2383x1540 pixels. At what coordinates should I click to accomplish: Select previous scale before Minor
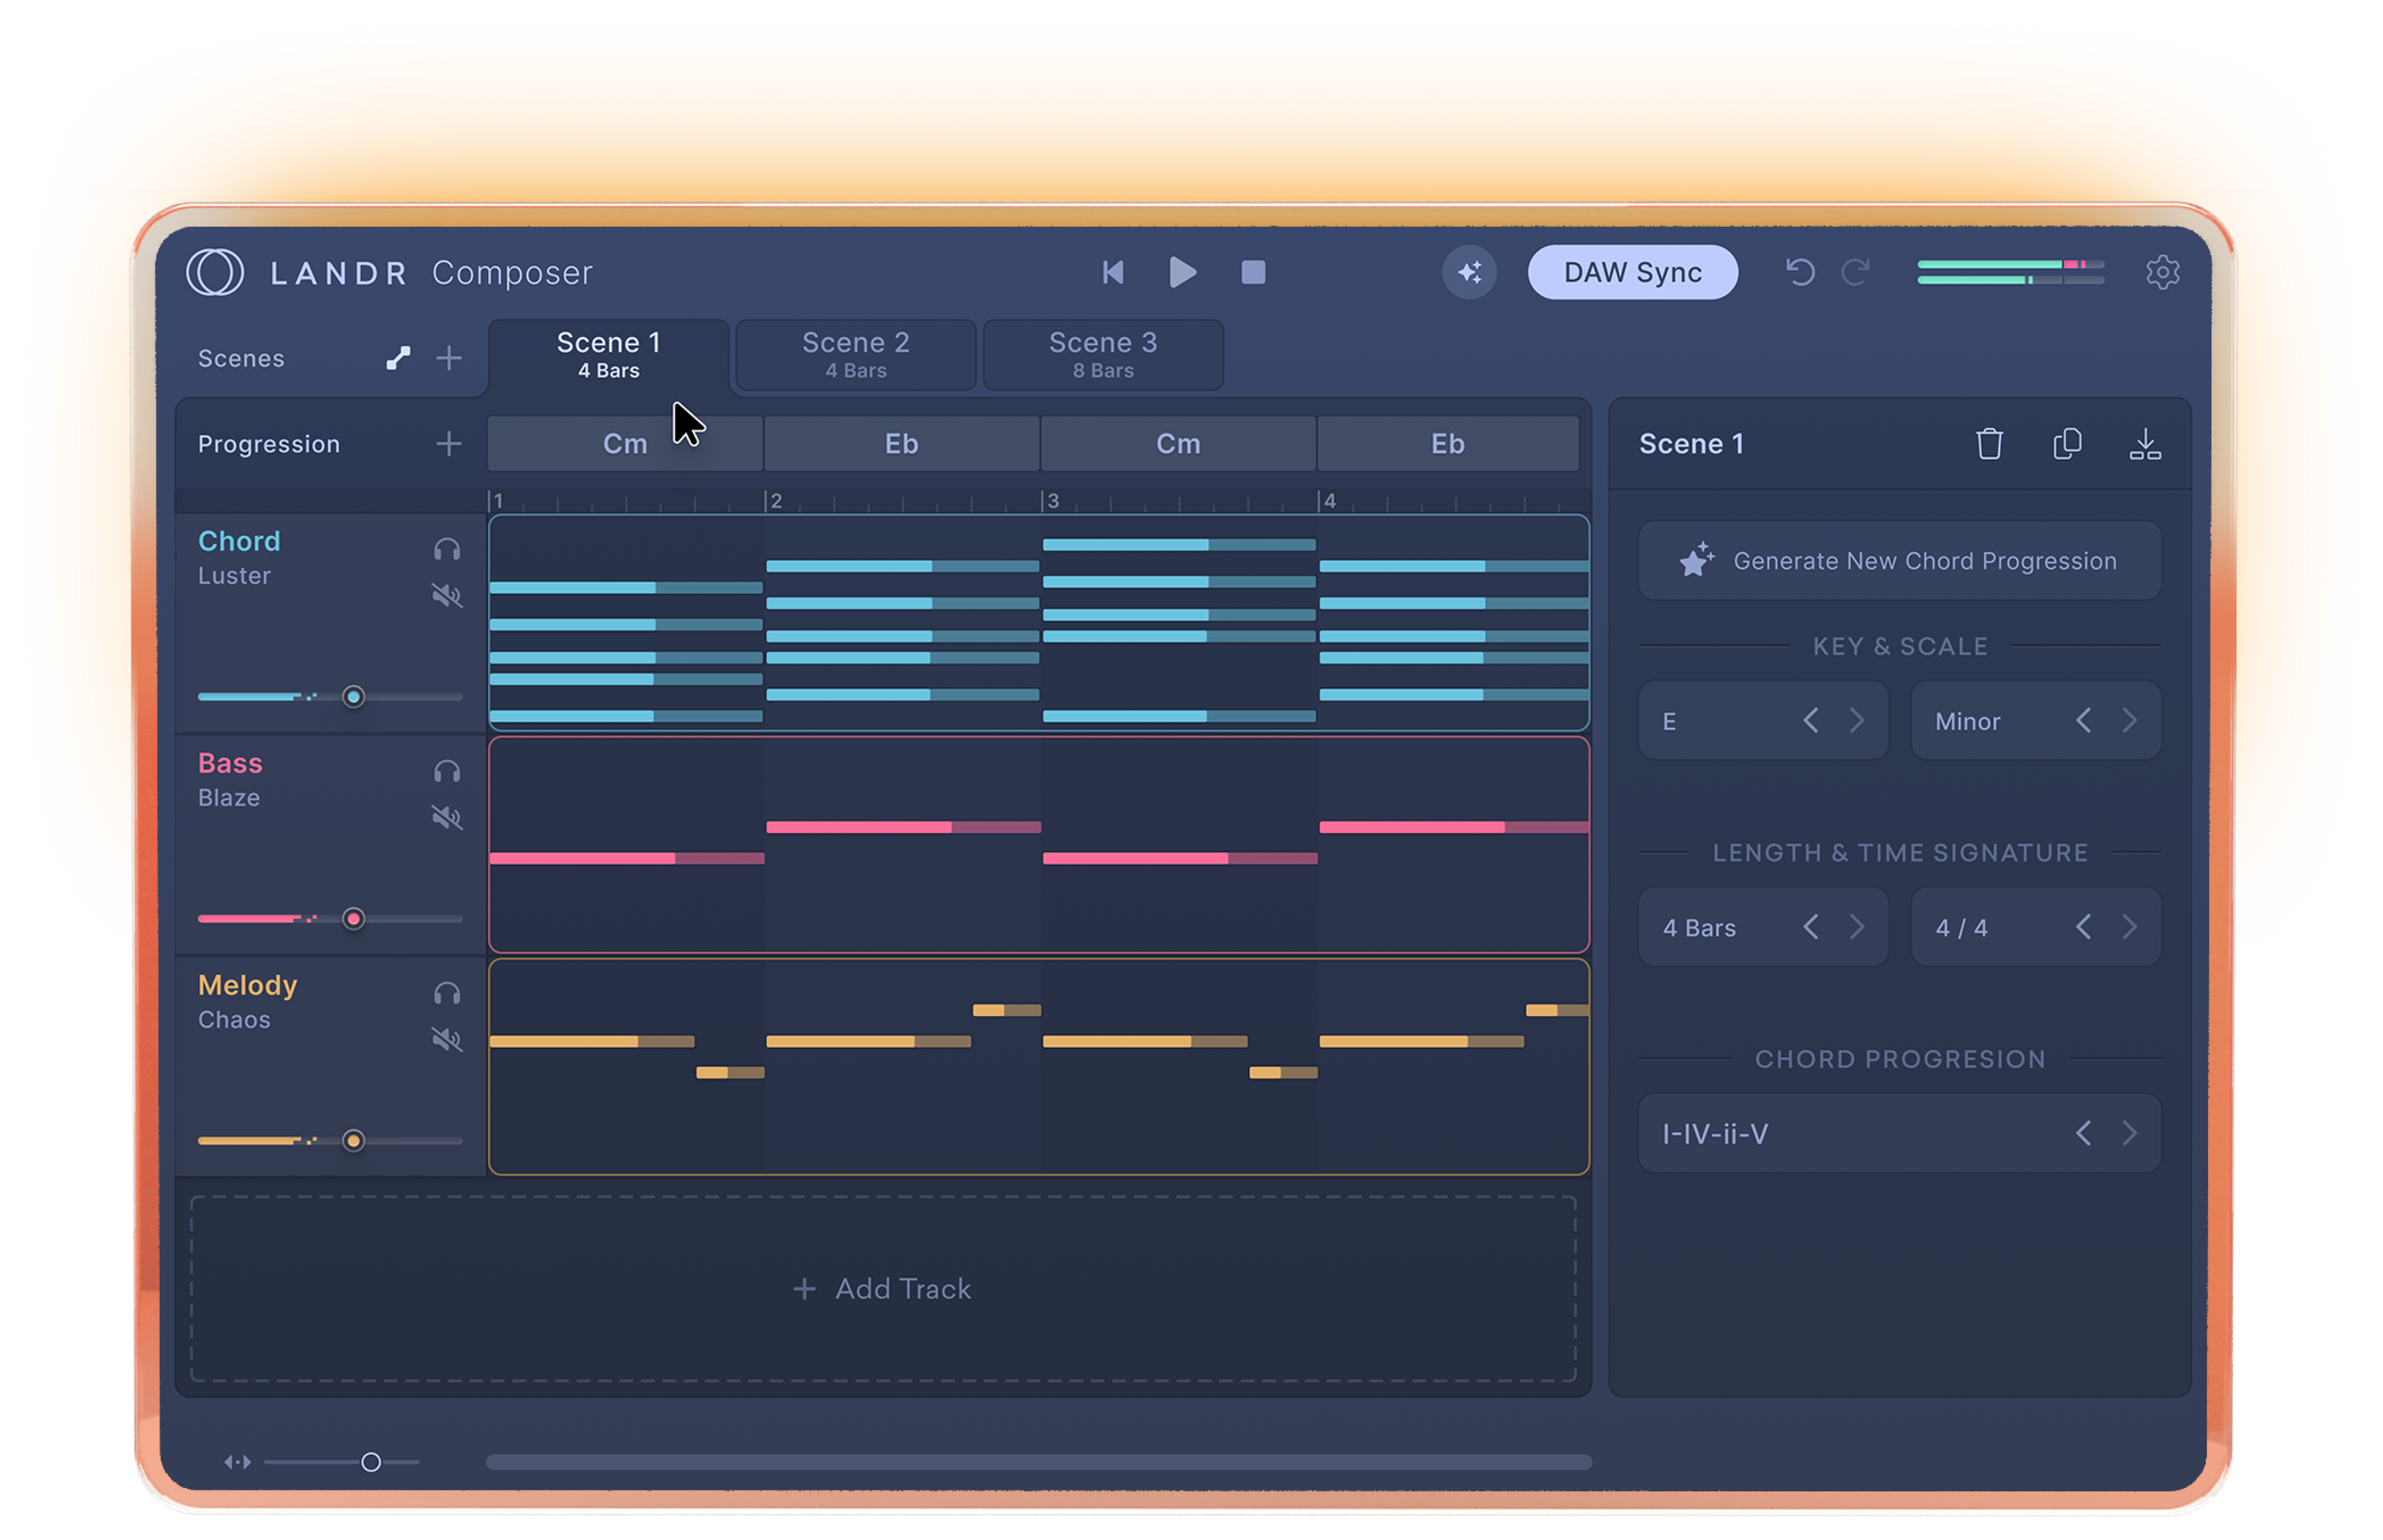[2083, 720]
